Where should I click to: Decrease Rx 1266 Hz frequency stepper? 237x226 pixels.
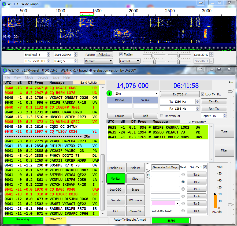point(197,110)
